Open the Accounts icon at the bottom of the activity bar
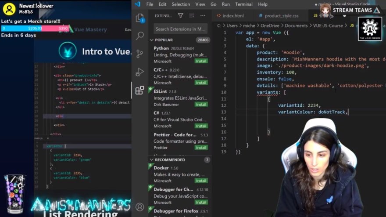This screenshot has width=386, height=217. (139, 207)
